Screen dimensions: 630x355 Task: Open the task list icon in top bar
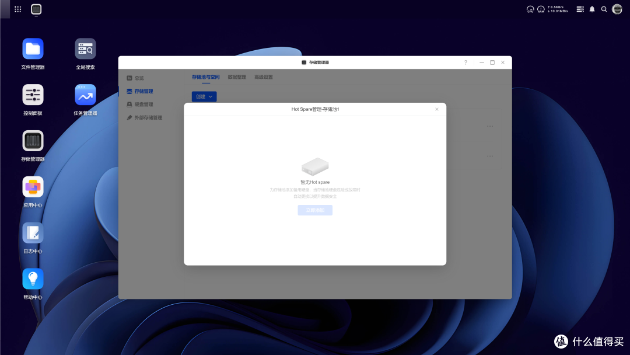[580, 9]
